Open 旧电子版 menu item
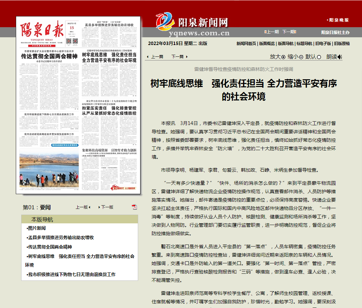Screen dimensions: 362x308 [323, 44]
